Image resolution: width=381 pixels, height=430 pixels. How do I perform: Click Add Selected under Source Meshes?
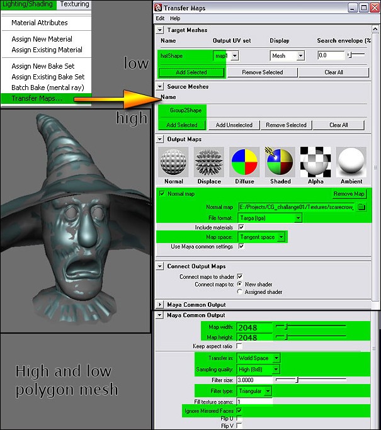click(182, 125)
